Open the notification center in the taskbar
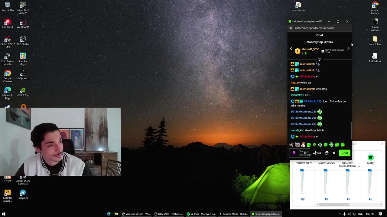The width and height of the screenshot is (387, 217). (x=381, y=214)
